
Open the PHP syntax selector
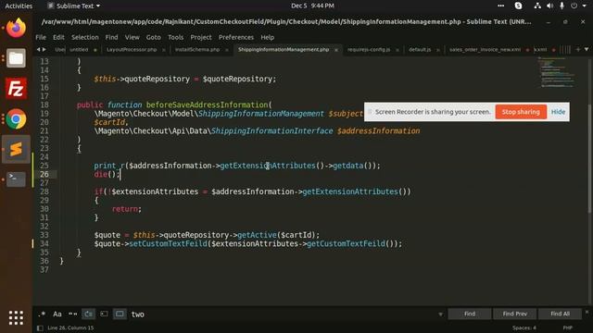[567, 327]
